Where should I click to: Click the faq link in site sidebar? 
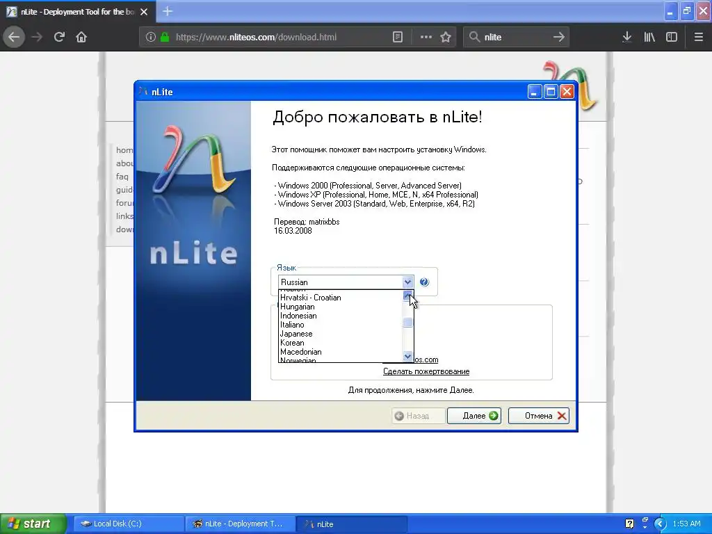point(122,176)
